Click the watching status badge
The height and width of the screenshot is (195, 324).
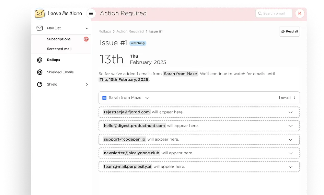pyautogui.click(x=138, y=43)
